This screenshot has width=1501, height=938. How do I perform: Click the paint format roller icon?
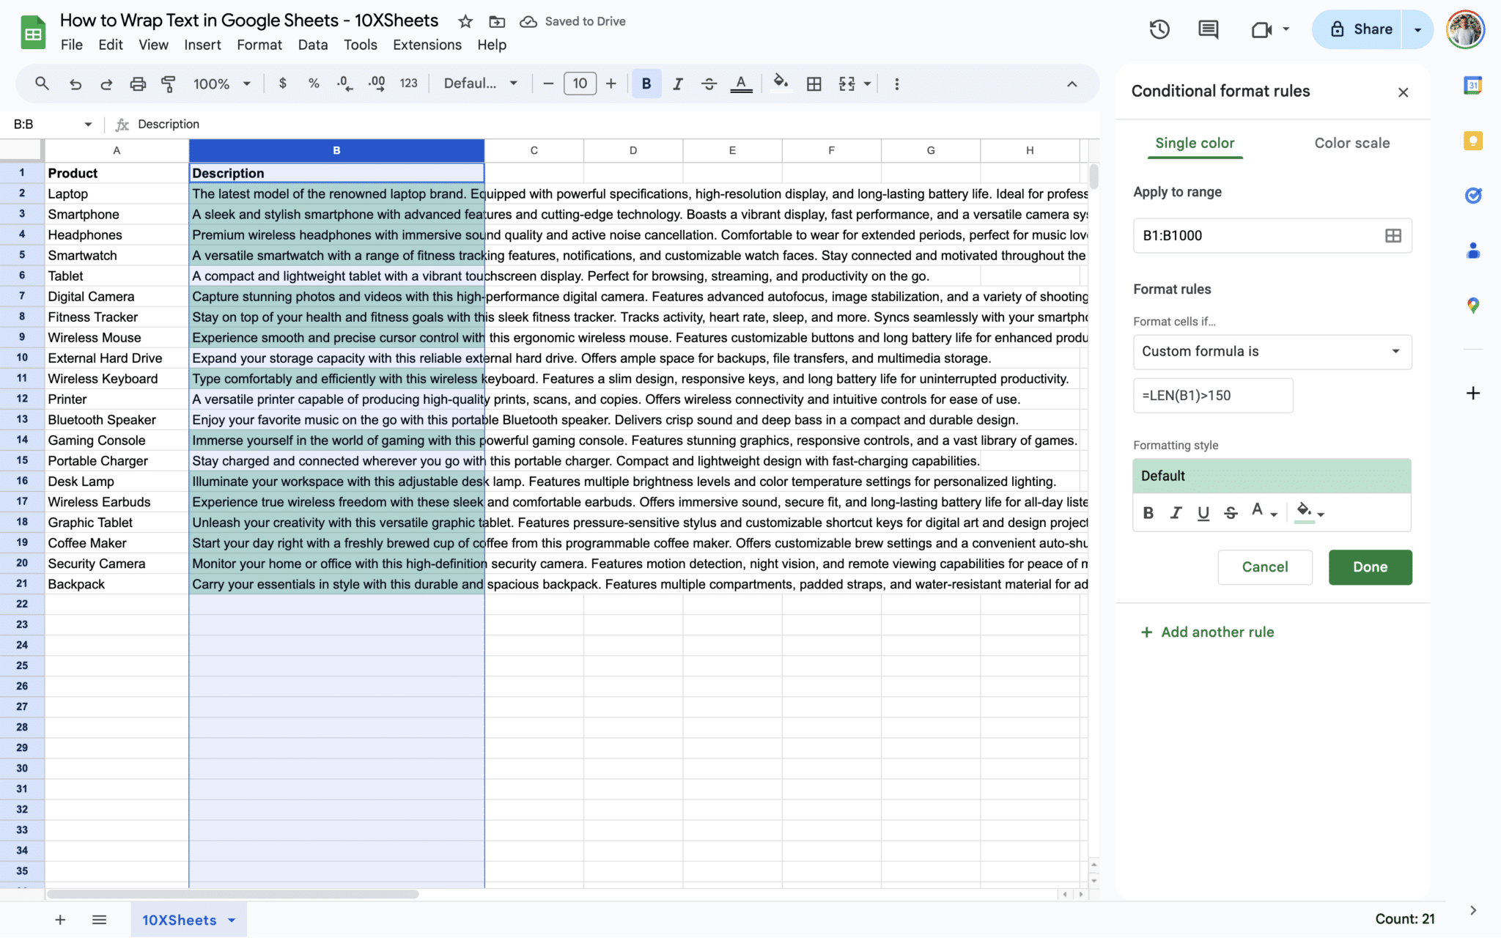coord(168,84)
